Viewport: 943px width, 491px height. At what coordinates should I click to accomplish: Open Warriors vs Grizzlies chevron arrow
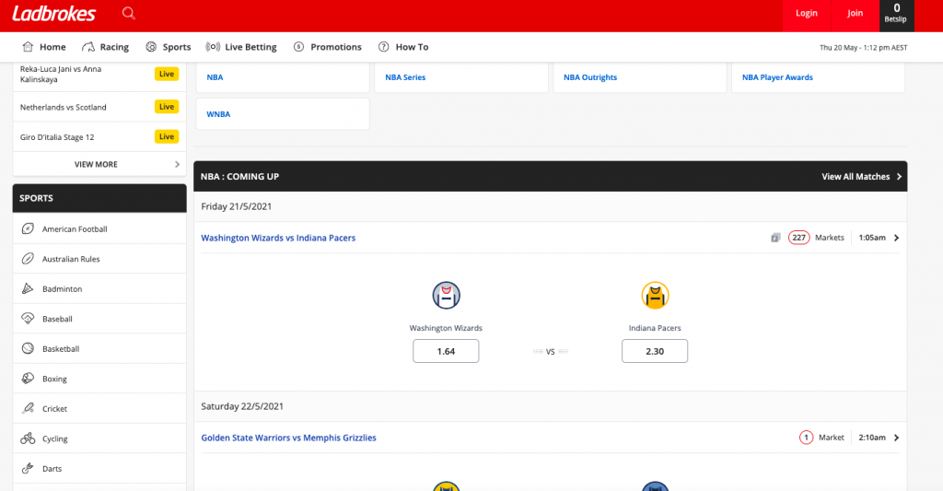pos(897,438)
